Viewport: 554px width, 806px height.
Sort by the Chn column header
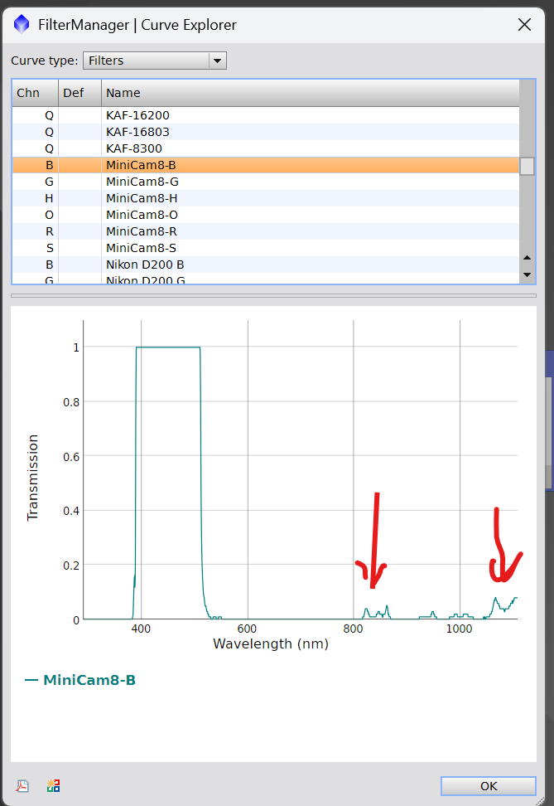(35, 93)
